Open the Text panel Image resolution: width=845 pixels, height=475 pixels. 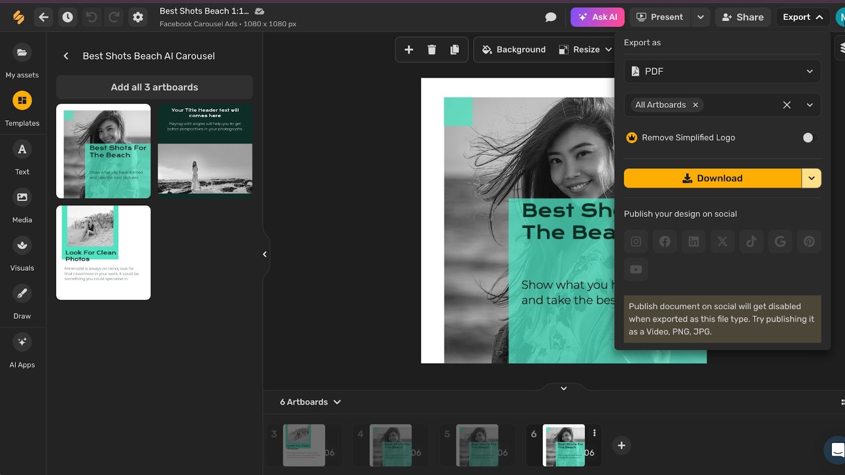pyautogui.click(x=22, y=157)
